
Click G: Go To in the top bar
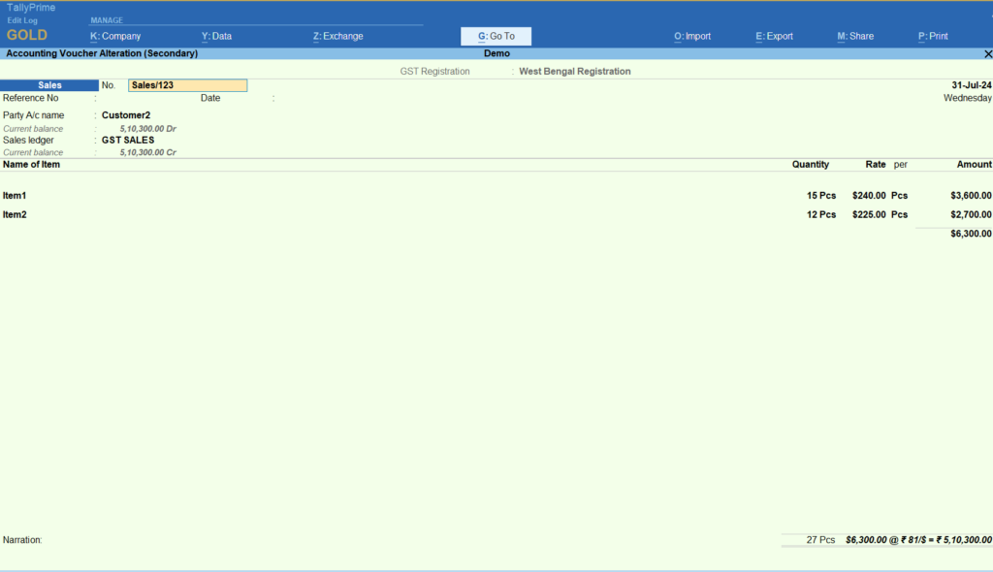coord(495,35)
